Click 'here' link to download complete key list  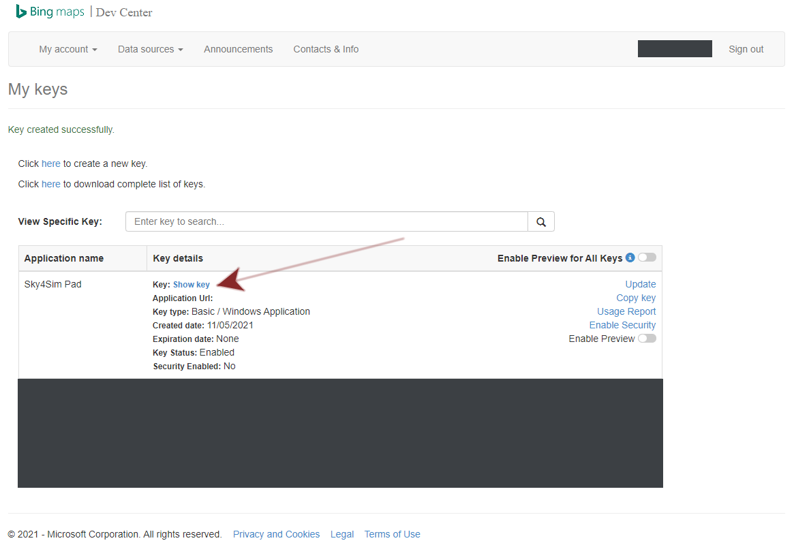pos(50,184)
